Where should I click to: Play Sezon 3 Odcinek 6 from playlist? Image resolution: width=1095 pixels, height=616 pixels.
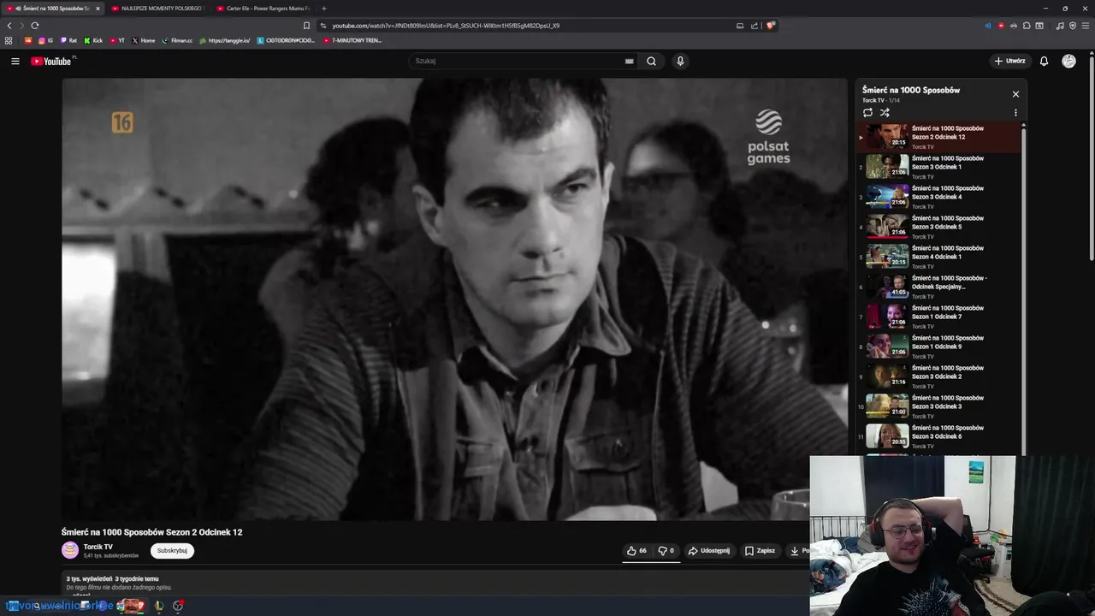[x=938, y=435]
